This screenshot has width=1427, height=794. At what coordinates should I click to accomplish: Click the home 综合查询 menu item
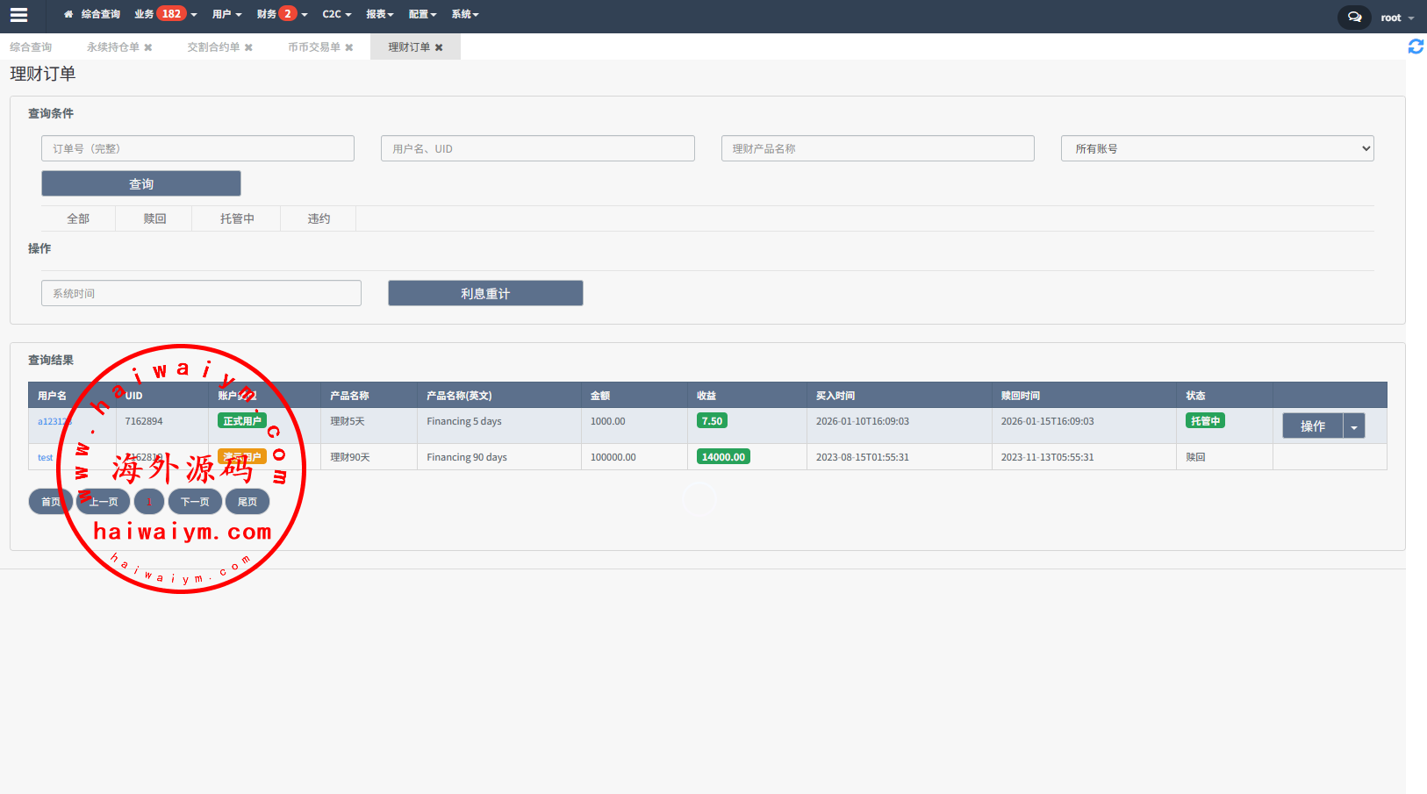coord(92,14)
